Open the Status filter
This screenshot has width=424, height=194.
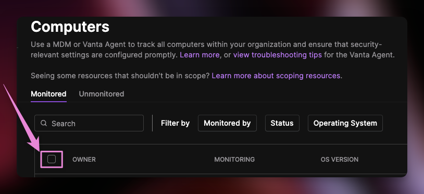click(282, 123)
